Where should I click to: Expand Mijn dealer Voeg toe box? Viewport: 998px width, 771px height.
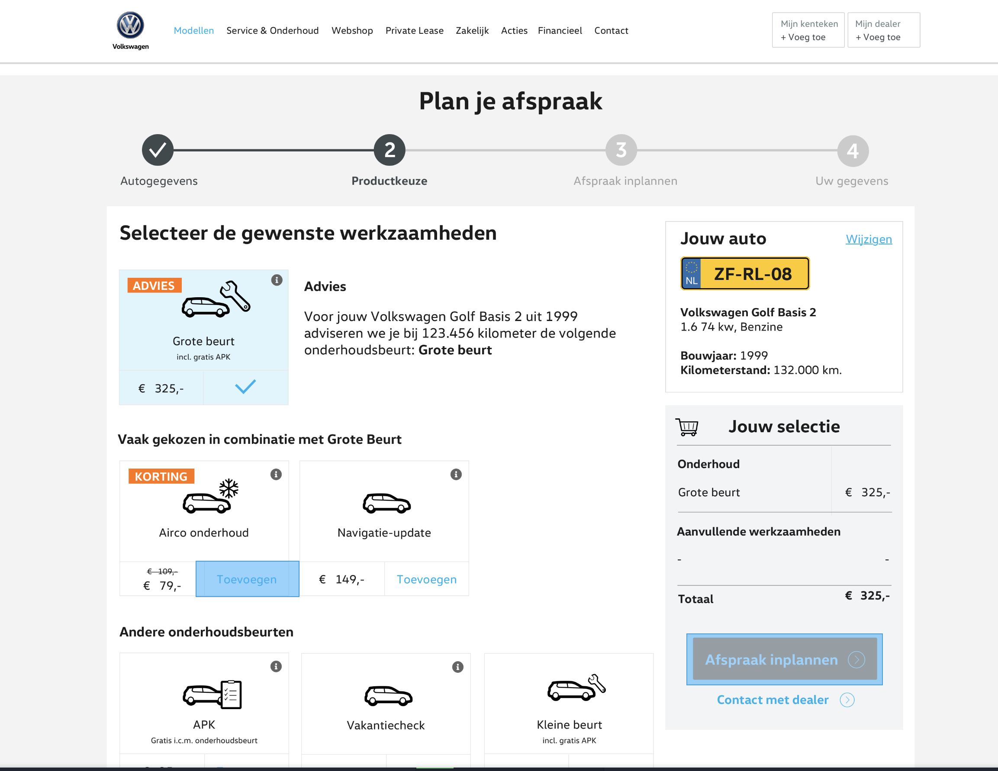click(883, 30)
